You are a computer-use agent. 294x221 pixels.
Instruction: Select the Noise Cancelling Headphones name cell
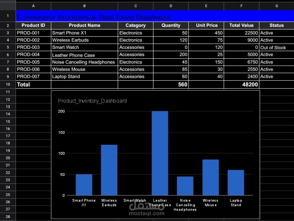(x=84, y=62)
